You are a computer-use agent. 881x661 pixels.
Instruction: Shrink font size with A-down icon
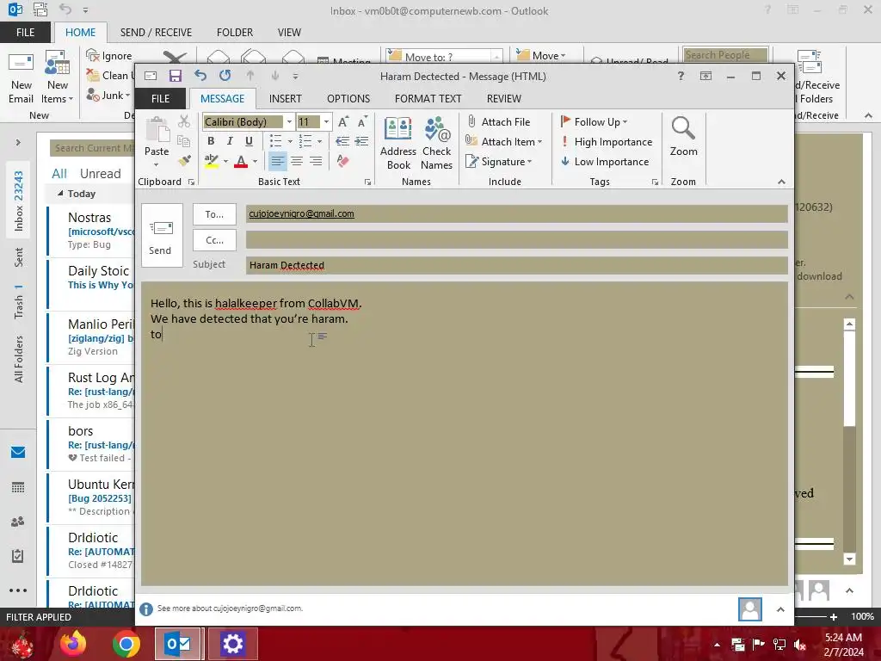click(362, 121)
